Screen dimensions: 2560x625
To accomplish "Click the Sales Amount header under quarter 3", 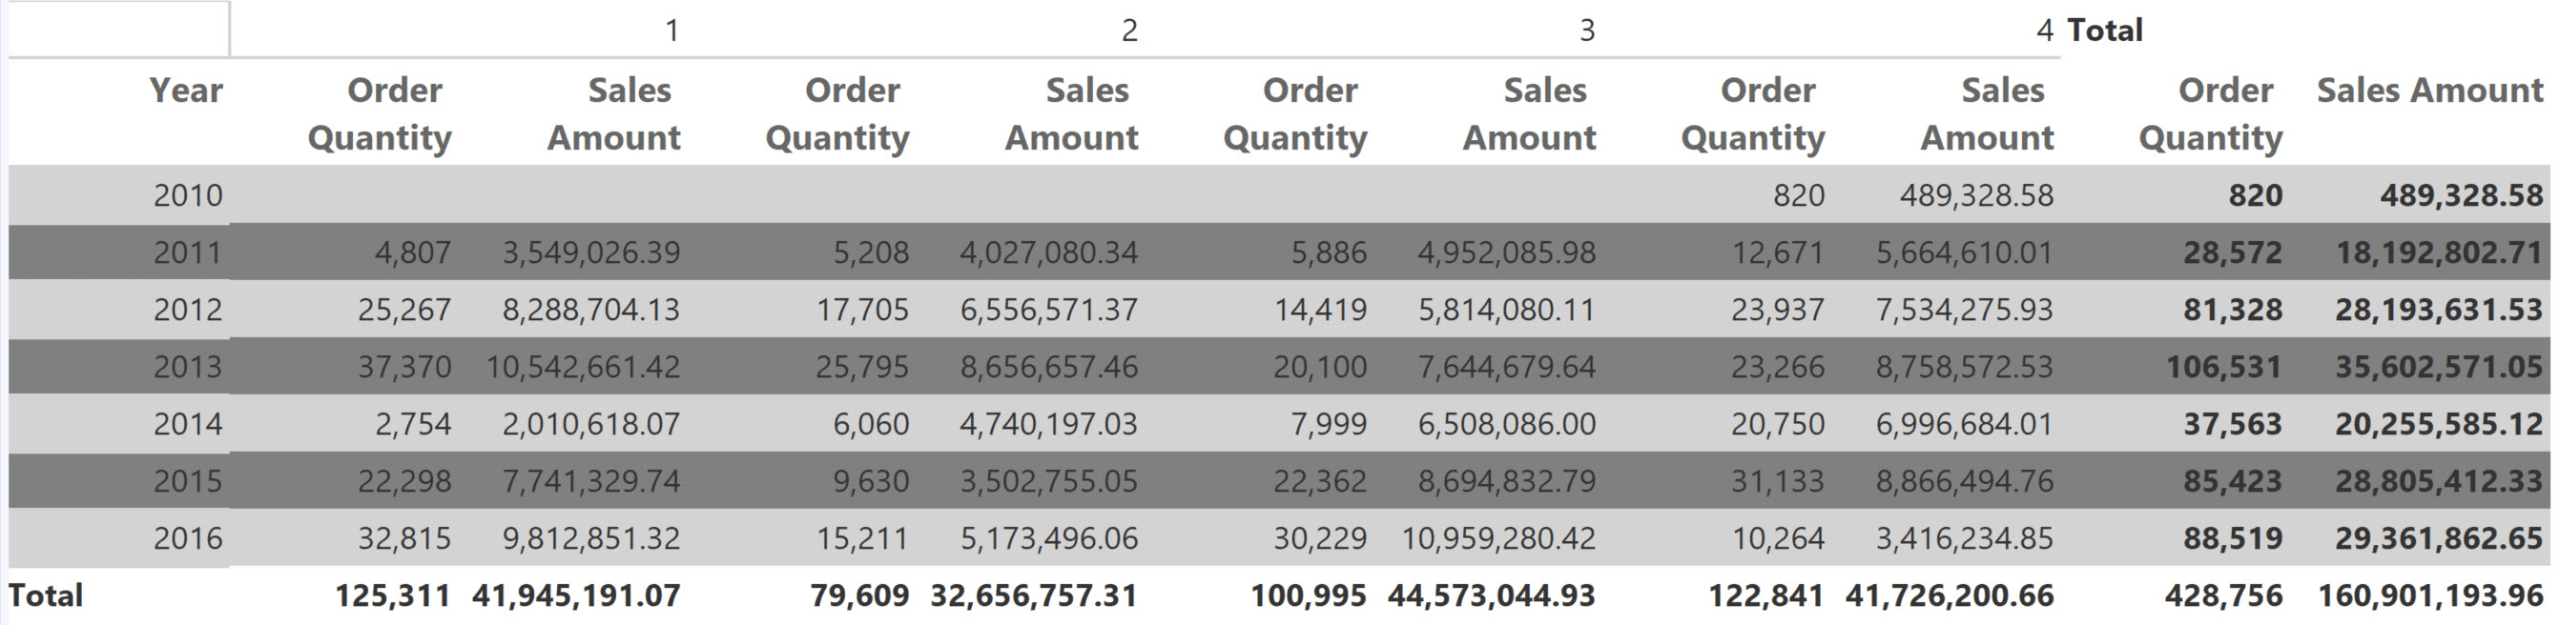I will pyautogui.click(x=1530, y=113).
